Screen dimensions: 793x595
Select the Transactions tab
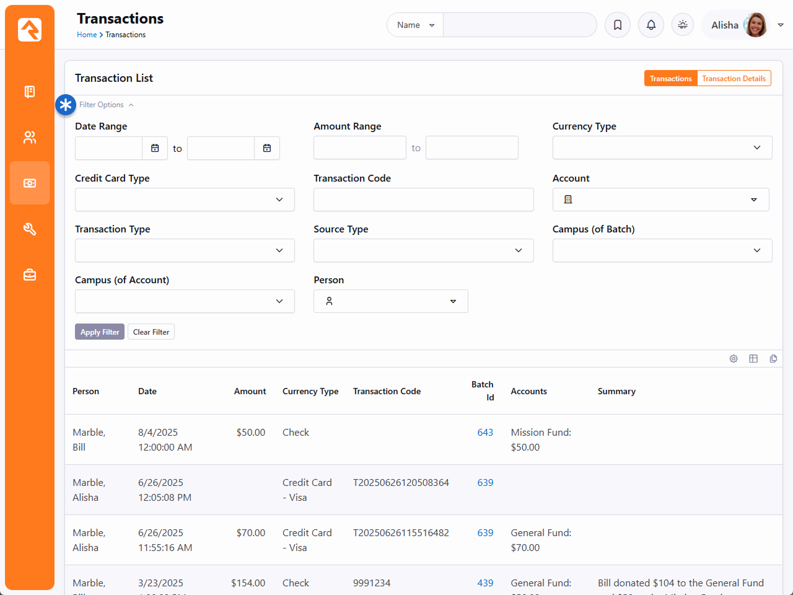(670, 79)
